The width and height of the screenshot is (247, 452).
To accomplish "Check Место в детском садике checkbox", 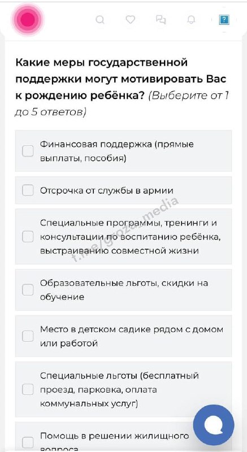I will tap(28, 336).
